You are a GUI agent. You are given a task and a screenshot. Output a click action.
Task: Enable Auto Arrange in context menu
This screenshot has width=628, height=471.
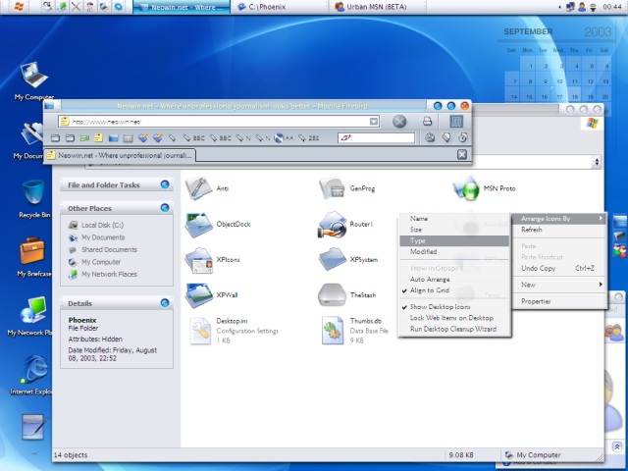(x=430, y=280)
